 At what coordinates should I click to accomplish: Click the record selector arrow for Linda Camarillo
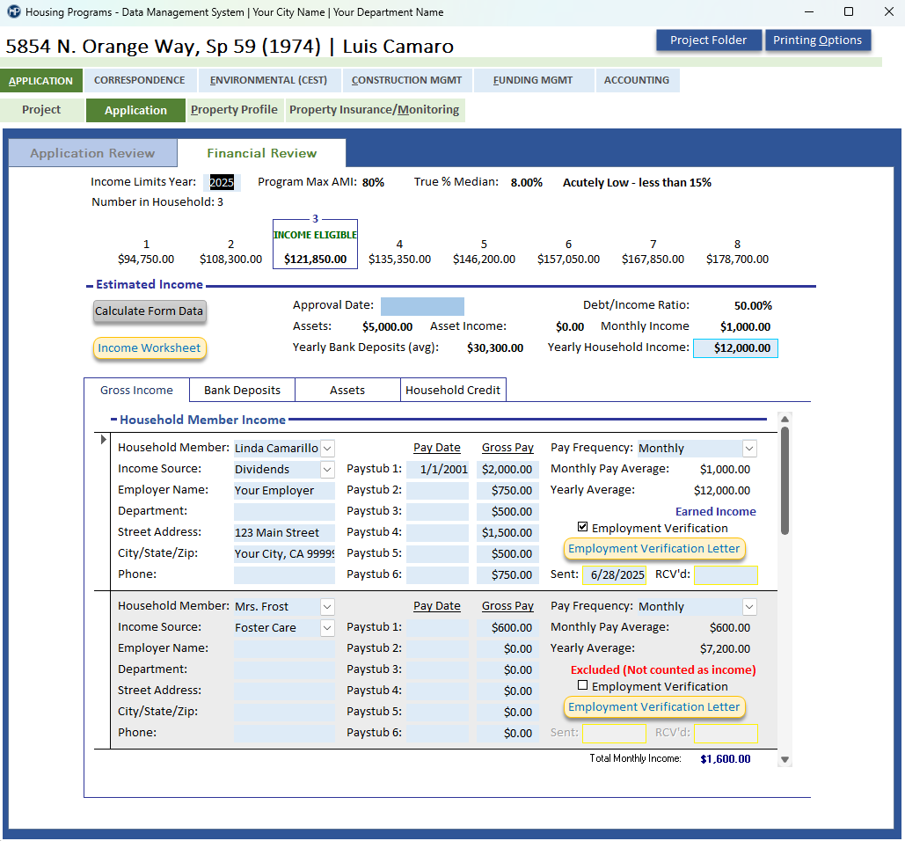click(x=103, y=439)
